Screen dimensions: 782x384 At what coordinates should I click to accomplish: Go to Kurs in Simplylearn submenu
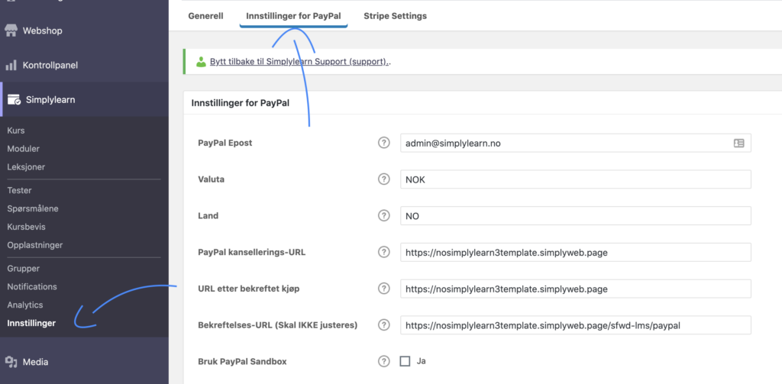[16, 131]
